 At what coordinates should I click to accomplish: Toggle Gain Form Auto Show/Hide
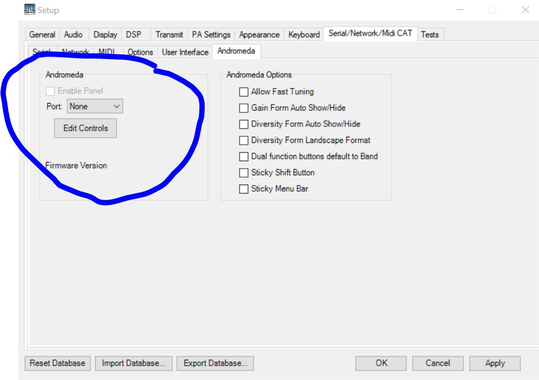tap(243, 108)
